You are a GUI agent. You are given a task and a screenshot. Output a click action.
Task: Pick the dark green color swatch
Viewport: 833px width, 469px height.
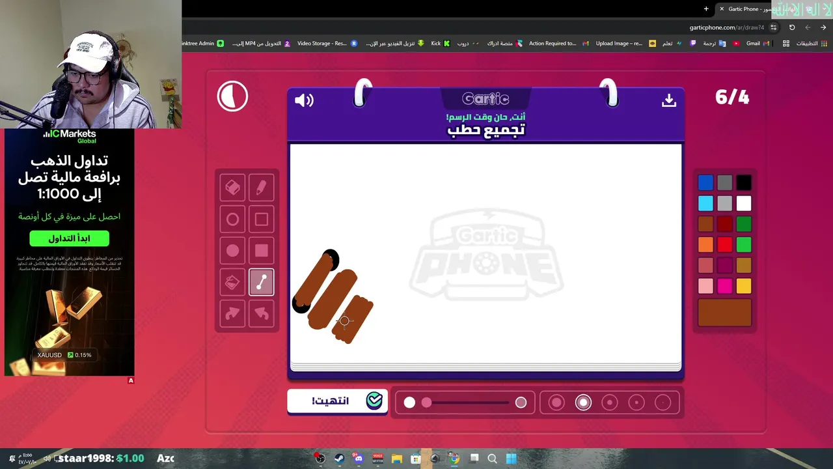tap(743, 224)
